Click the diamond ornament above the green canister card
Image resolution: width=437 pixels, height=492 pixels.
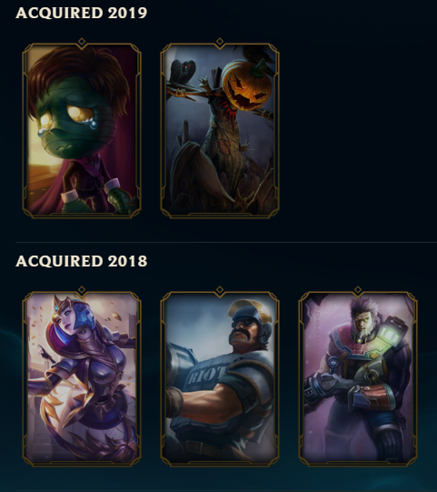(358, 289)
